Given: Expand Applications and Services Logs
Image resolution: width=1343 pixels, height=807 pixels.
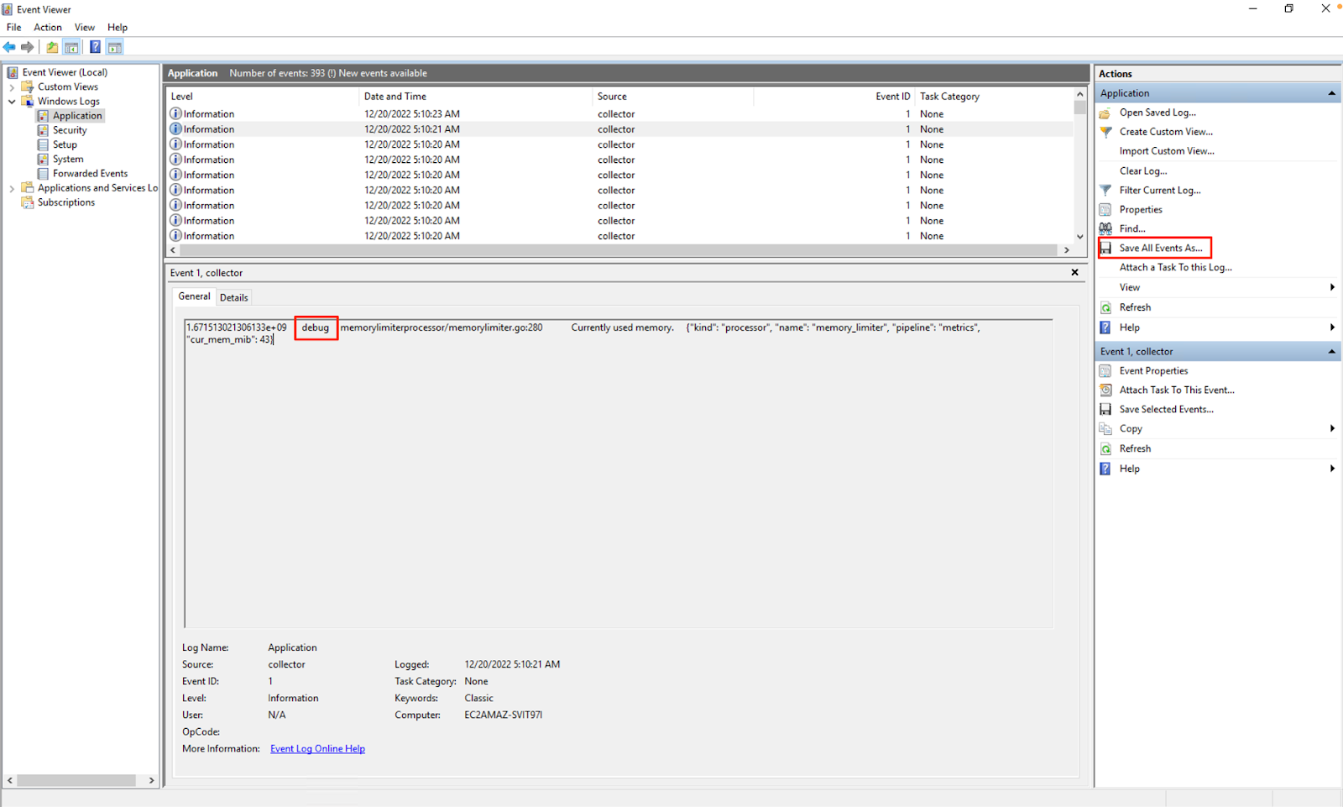Looking at the screenshot, I should (x=11, y=188).
